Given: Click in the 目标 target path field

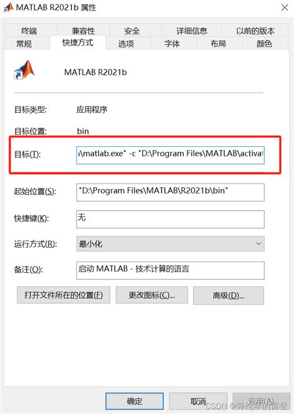Looking at the screenshot, I should tap(171, 155).
